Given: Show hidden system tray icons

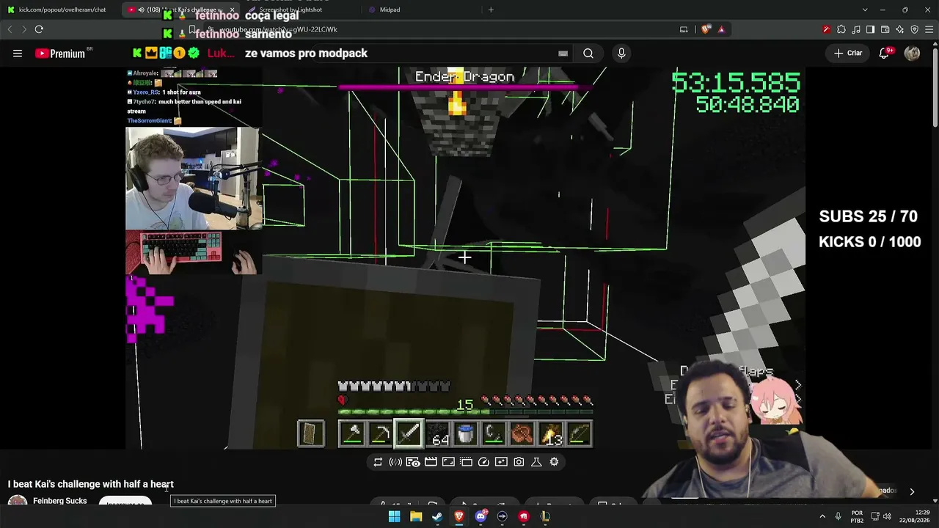Looking at the screenshot, I should (822, 516).
